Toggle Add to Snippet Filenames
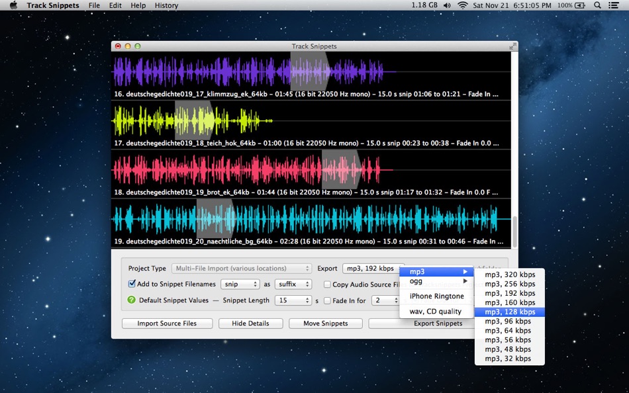The height and width of the screenshot is (393, 629). click(131, 284)
